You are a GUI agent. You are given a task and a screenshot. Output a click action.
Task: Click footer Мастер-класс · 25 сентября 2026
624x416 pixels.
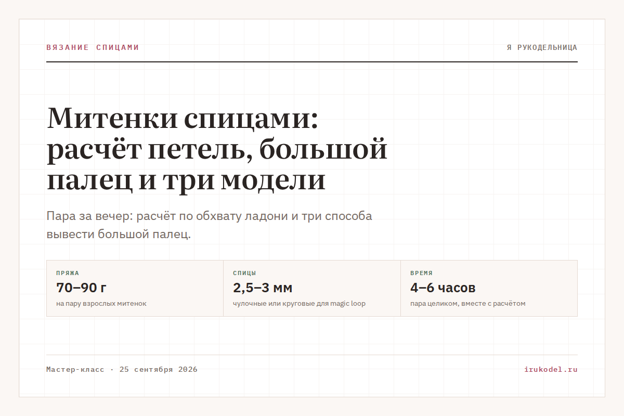122,370
